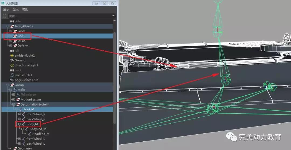
Task: Click the DiPan transform node icon
Action: tap(15, 41)
